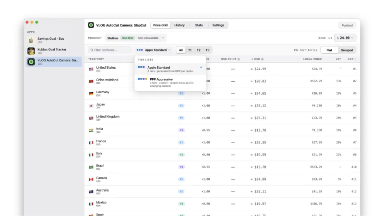384x216 pixels.
Task: Click United Kingdom flag icon
Action: tap(91, 118)
